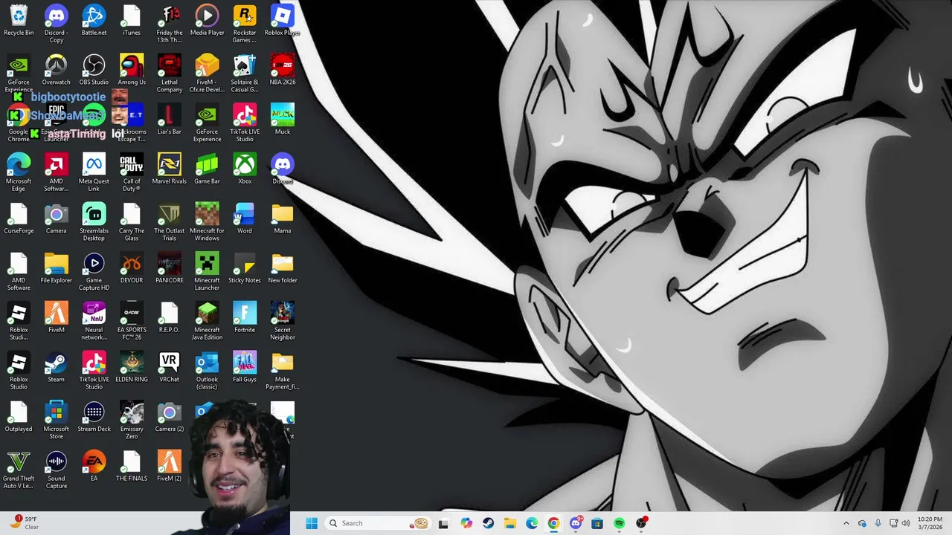The width and height of the screenshot is (952, 535).
Task: Launch Streamlabs Desktop icon
Action: (x=94, y=221)
